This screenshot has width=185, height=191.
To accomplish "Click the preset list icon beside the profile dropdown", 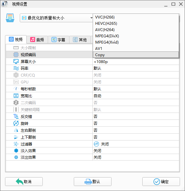I will coord(10,18).
